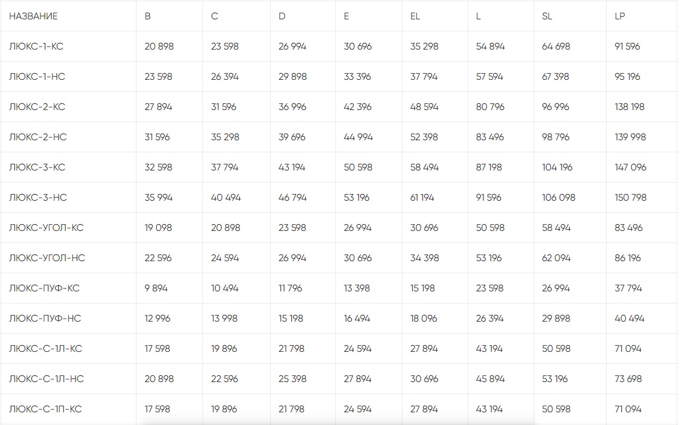The image size is (681, 425).
Task: Click the ЛЮКС-С-1Л-НС row name
Action: [x=47, y=379]
